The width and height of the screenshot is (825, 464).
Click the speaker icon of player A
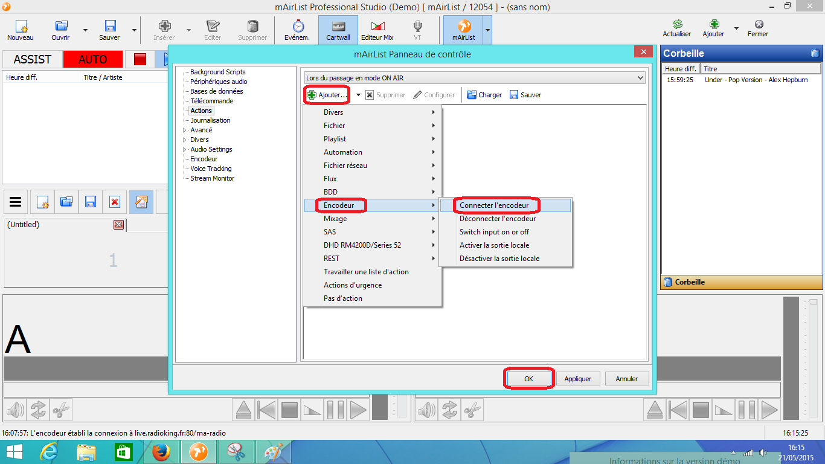(15, 410)
